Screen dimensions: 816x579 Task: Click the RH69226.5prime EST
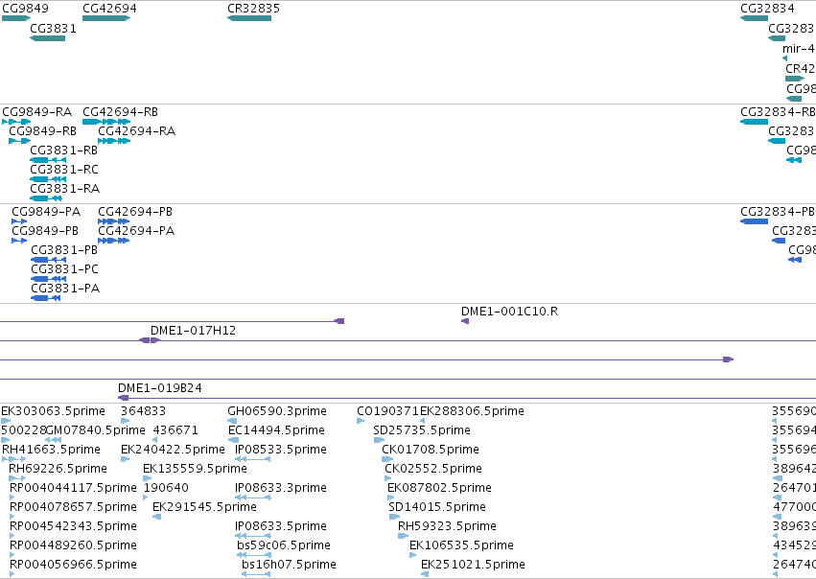pyautogui.click(x=17, y=479)
